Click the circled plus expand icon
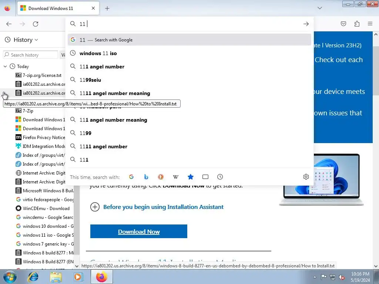 coord(95,207)
